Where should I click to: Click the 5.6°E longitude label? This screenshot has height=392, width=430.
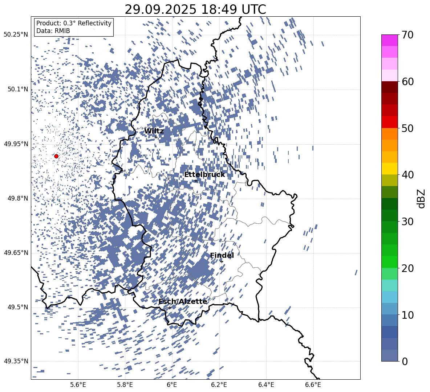[x=78, y=385]
